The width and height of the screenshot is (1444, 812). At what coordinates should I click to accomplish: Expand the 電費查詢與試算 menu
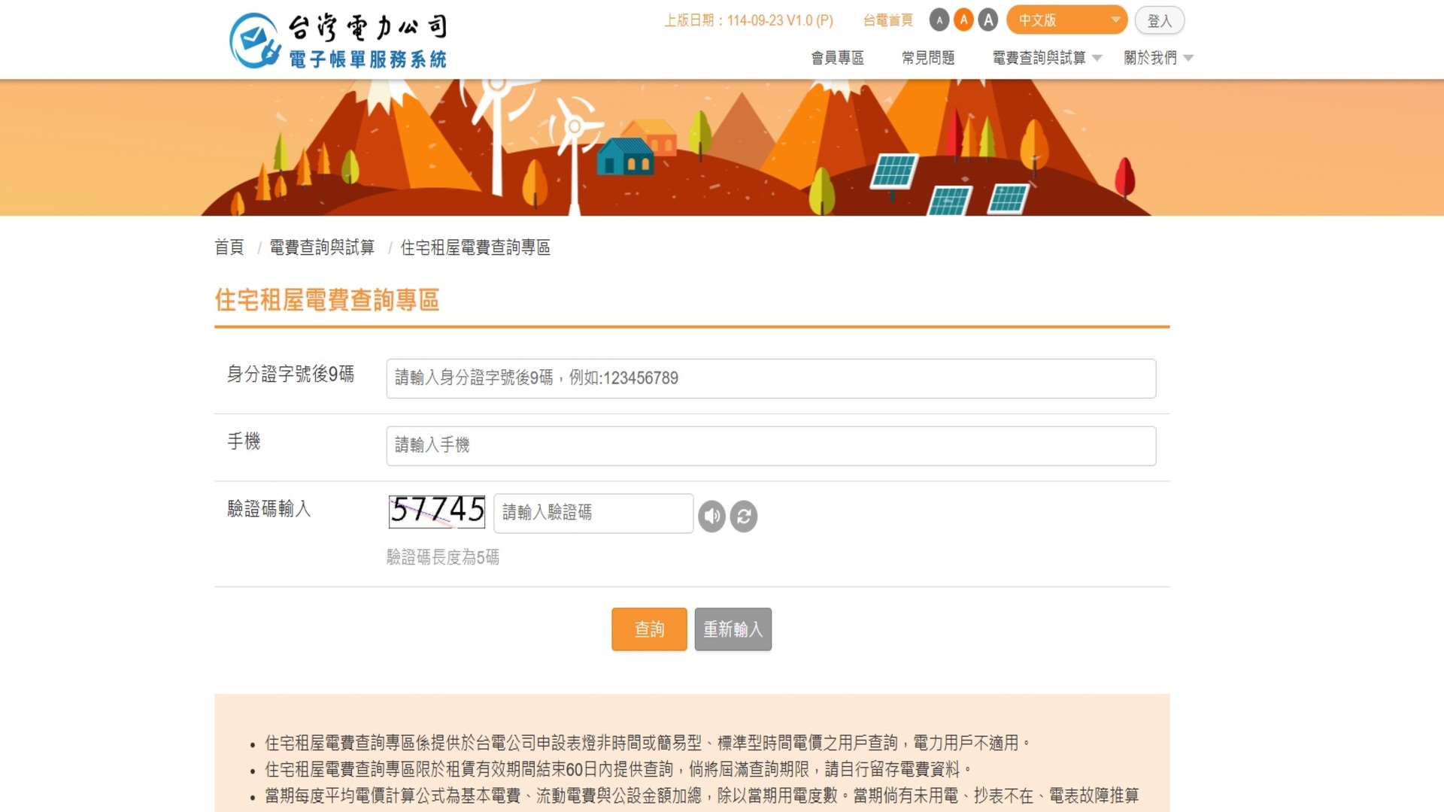1046,58
